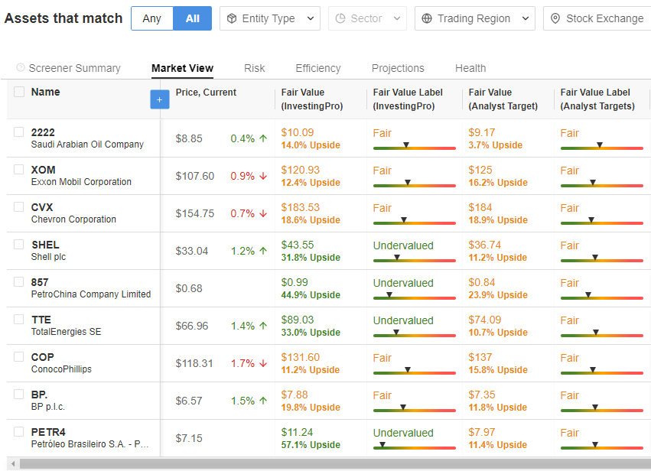Open the Sector dropdown
651x471 pixels.
(367, 18)
